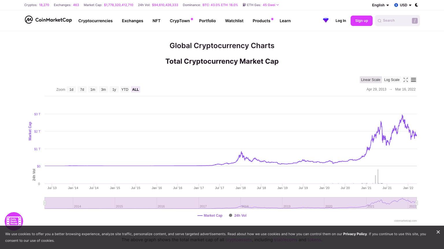Toggle Market Cap series in legend

coord(210,216)
